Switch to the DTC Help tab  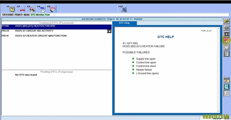[125, 23]
